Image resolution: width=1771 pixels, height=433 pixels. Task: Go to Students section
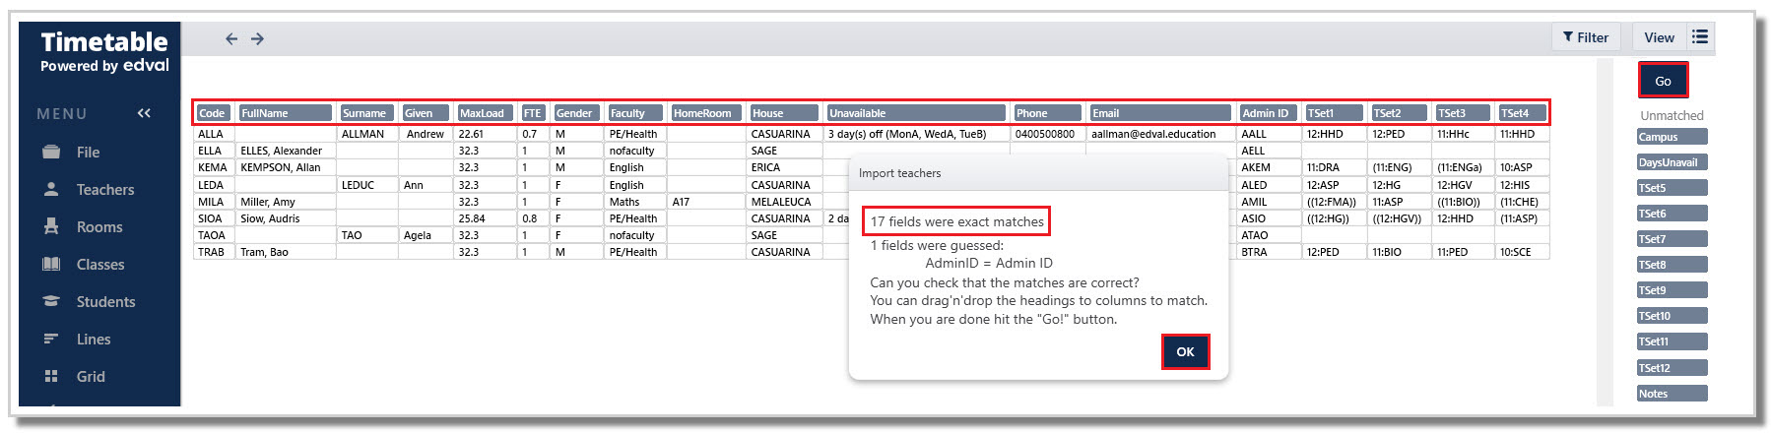(x=105, y=302)
